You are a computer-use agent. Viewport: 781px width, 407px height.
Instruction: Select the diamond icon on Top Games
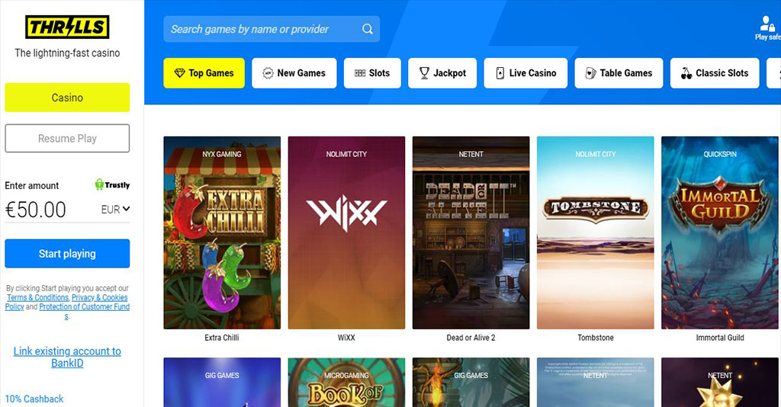179,73
